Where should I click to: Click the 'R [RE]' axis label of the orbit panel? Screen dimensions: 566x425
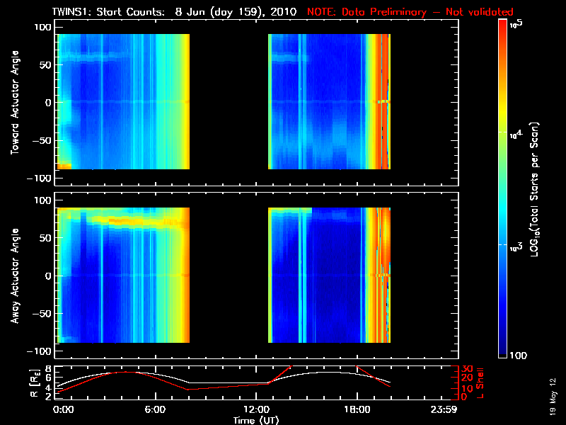pos(35,383)
